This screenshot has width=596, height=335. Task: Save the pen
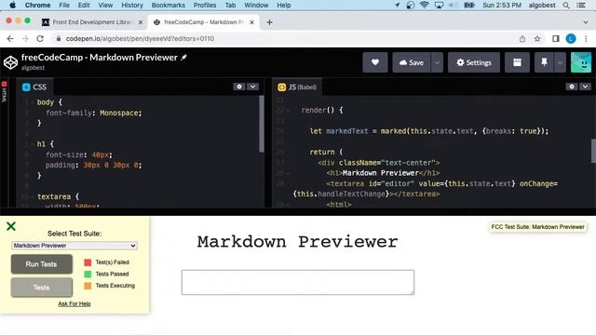tap(412, 62)
